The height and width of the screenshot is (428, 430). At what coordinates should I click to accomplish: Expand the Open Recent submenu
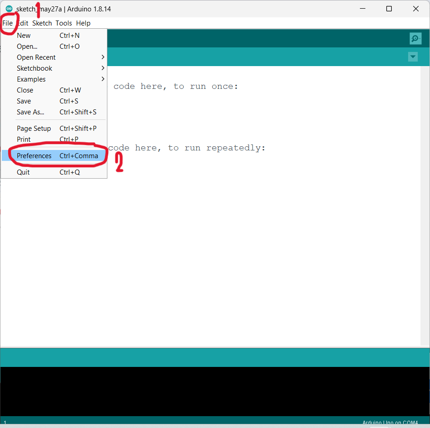point(54,57)
